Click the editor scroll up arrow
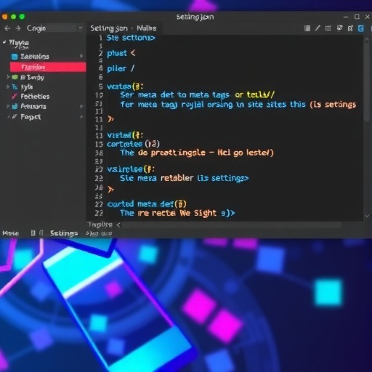 (367, 39)
